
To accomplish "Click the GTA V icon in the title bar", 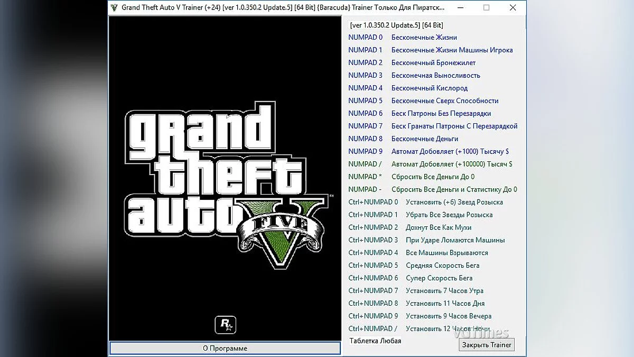I will tap(113, 8).
